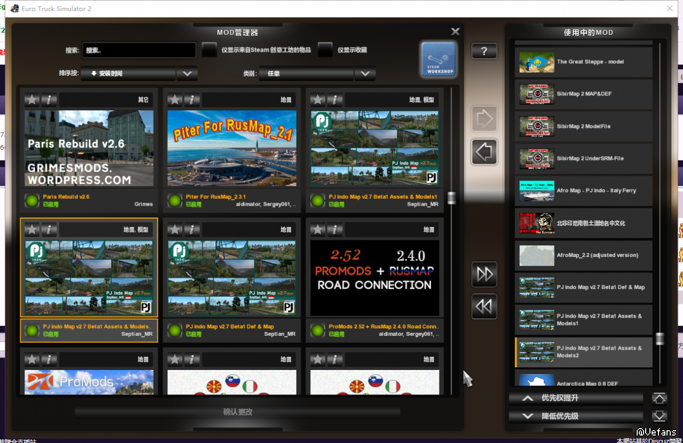Click the question mark help button
The height and width of the screenshot is (443, 683).
484,51
